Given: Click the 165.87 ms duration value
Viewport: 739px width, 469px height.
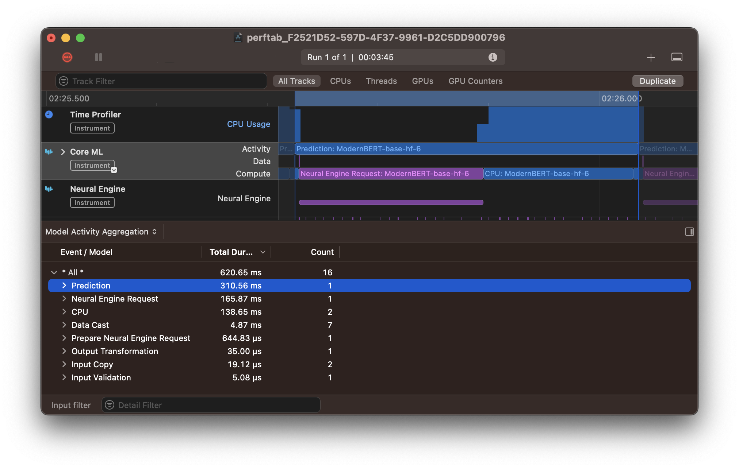Looking at the screenshot, I should click(241, 299).
